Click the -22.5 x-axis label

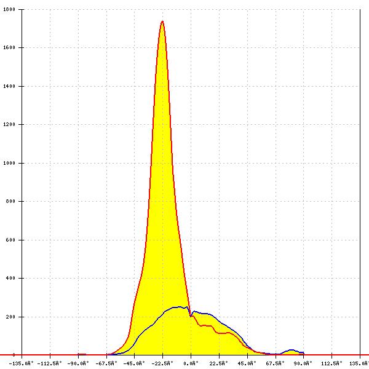click(x=162, y=363)
